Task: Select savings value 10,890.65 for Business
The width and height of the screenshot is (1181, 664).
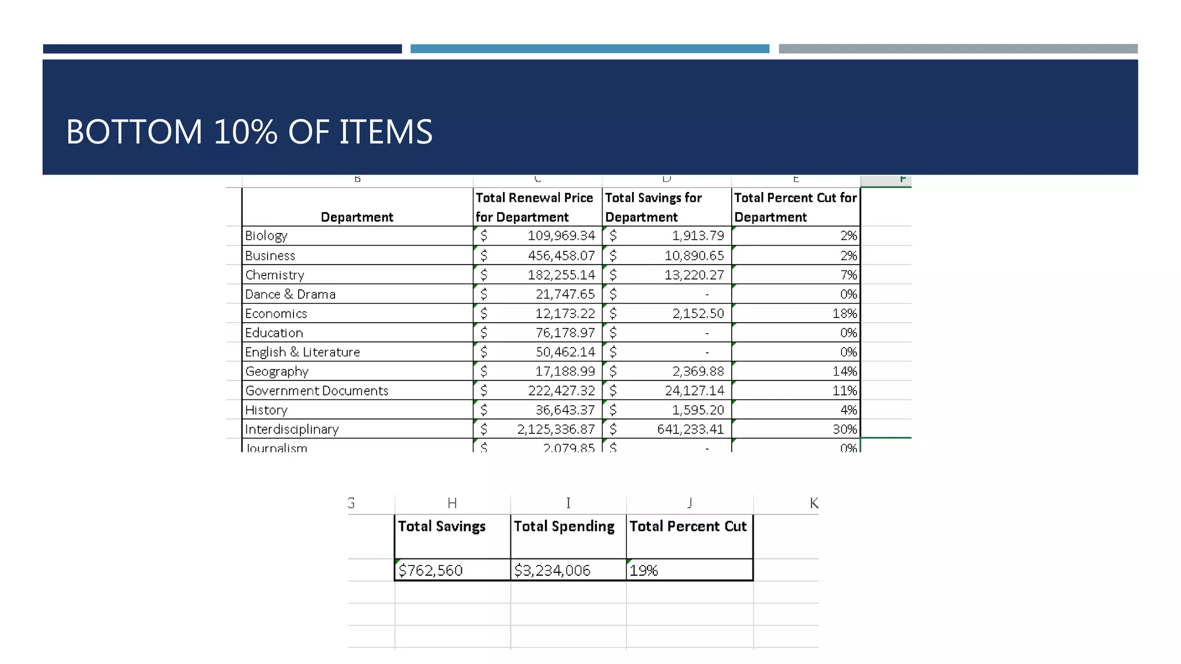Action: pyautogui.click(x=667, y=255)
